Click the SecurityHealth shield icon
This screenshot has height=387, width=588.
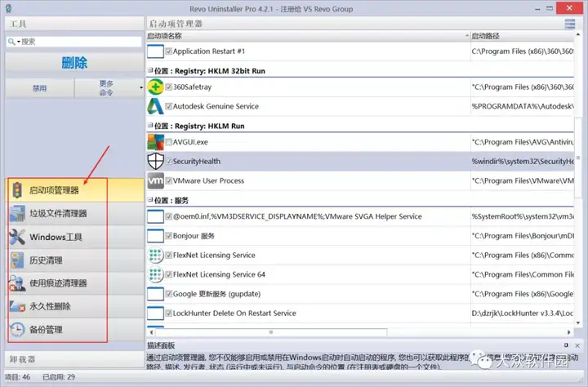tap(155, 162)
